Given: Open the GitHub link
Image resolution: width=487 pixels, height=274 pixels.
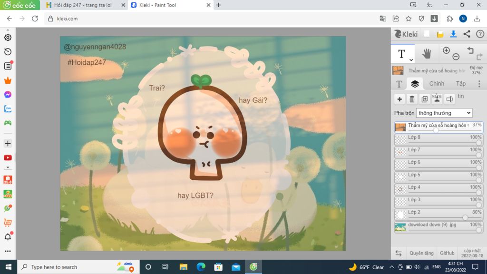Looking at the screenshot, I should [x=447, y=253].
